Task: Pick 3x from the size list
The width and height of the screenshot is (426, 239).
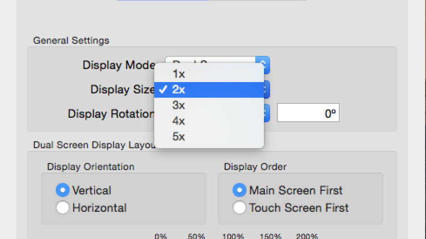Action: [209, 105]
